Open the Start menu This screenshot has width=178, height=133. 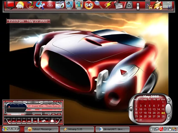tap(11, 129)
